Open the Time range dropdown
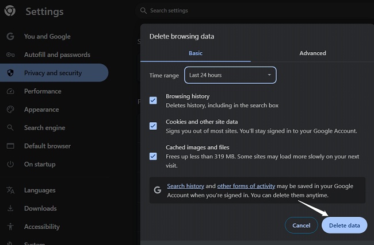The width and height of the screenshot is (374, 245). point(230,75)
